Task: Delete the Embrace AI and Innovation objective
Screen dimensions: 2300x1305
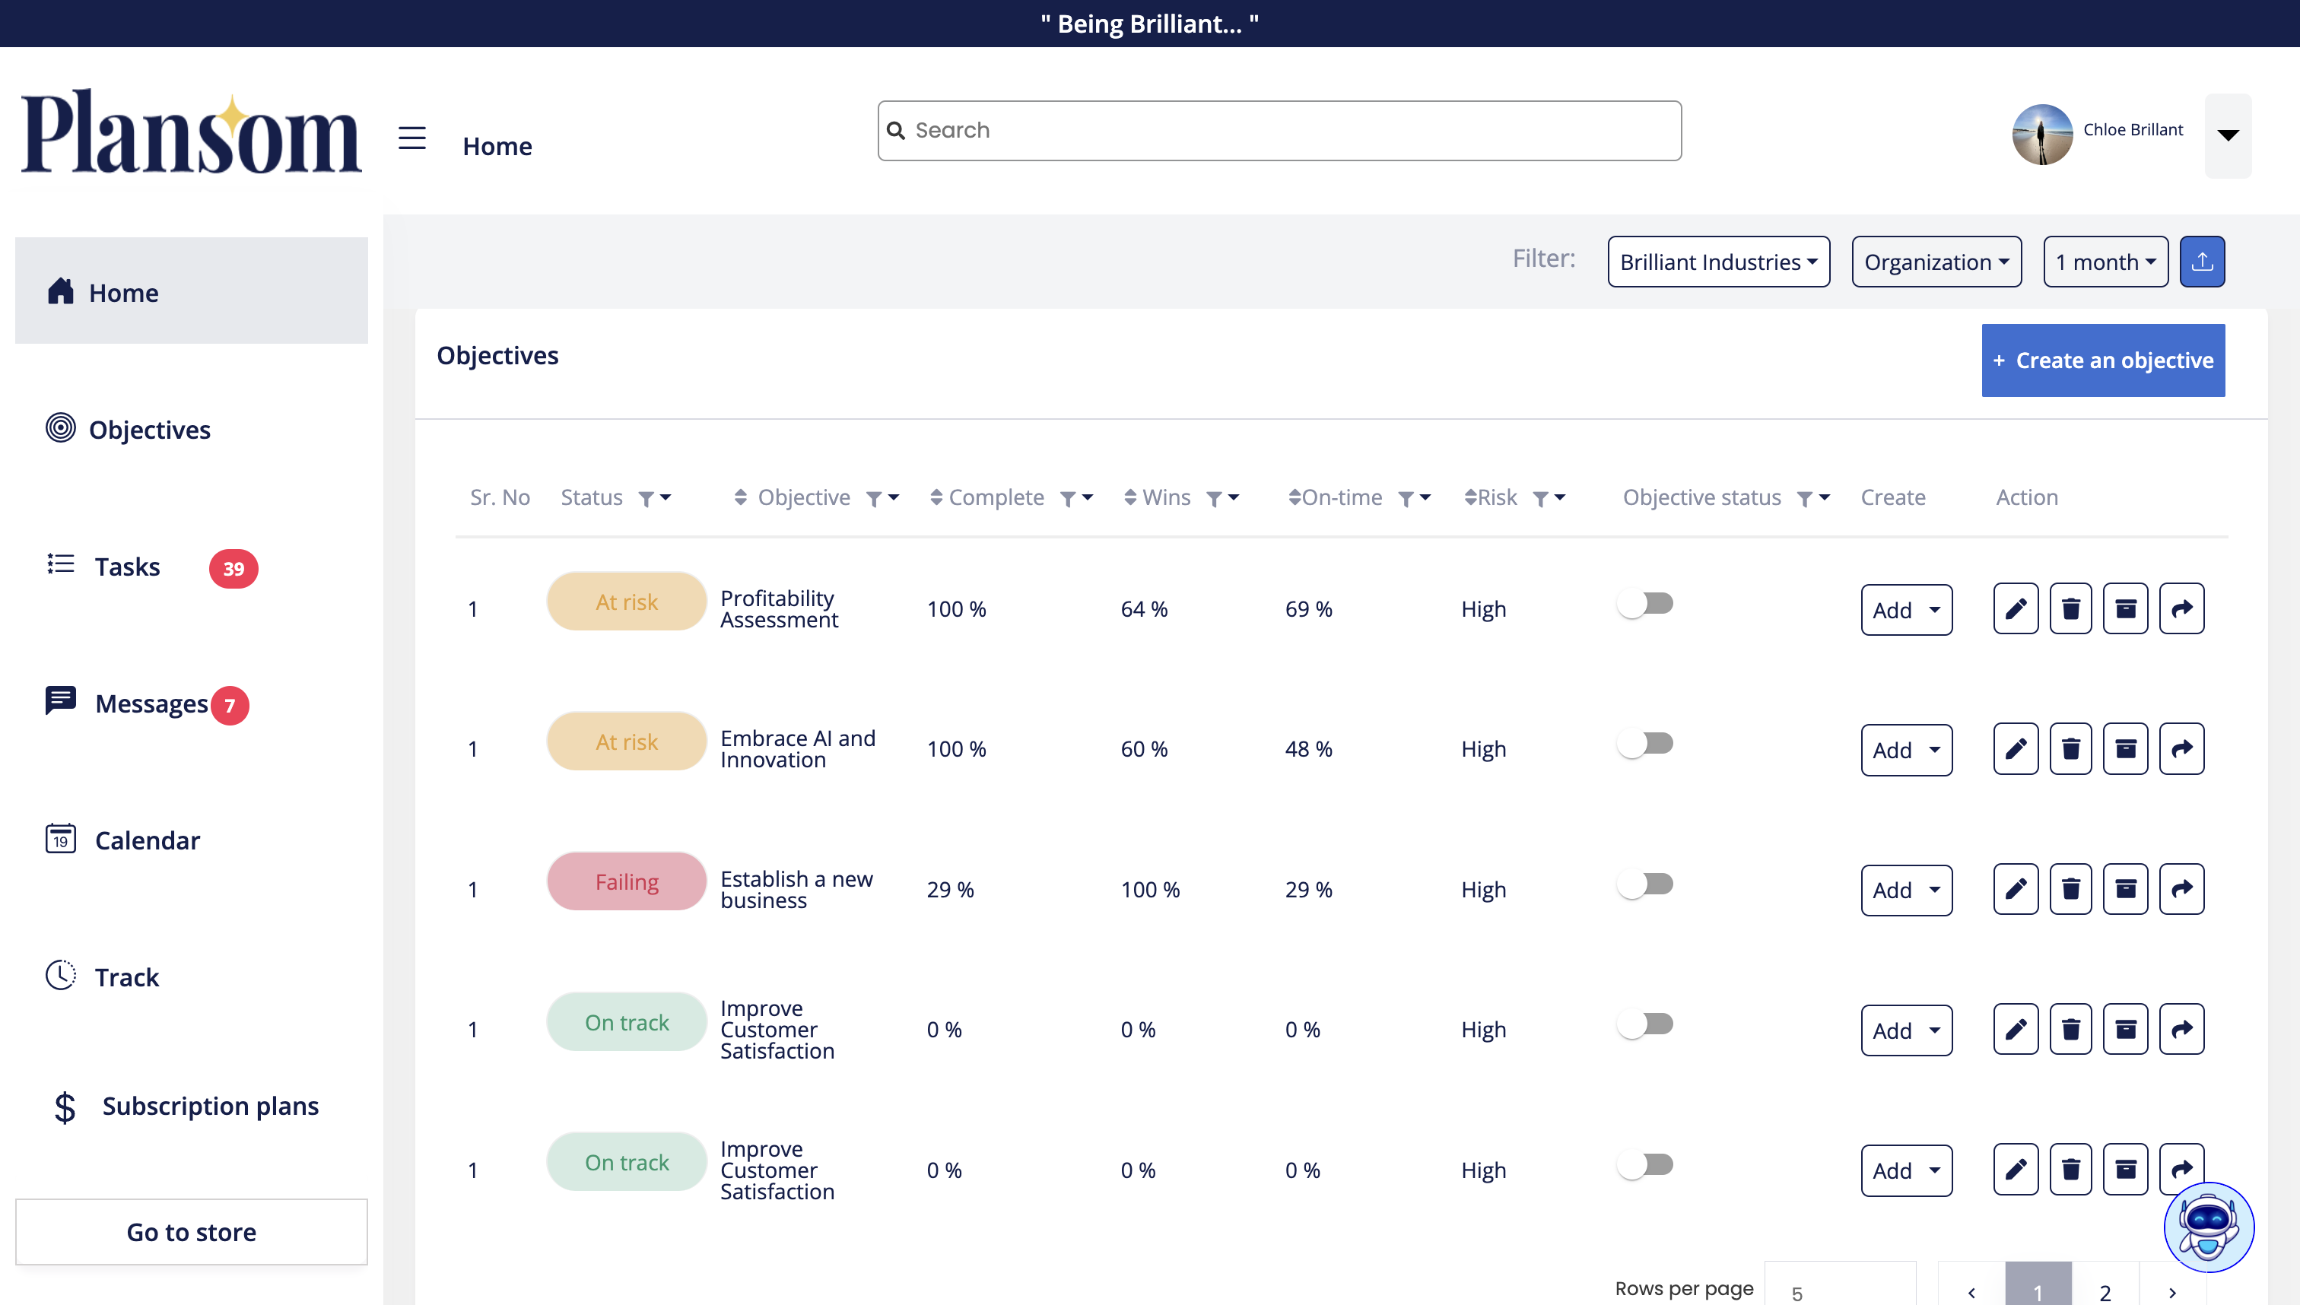Action: click(x=2070, y=749)
